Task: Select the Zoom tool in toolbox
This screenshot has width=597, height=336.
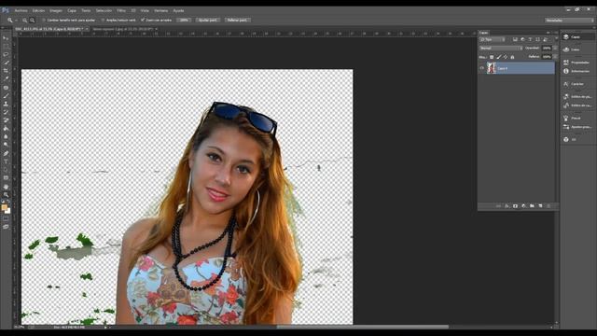Action: [6, 195]
